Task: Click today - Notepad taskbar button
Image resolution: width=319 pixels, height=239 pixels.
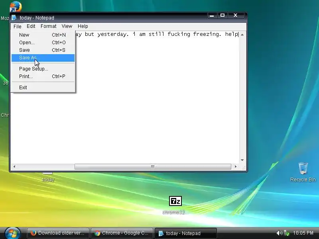Action: (x=186, y=233)
